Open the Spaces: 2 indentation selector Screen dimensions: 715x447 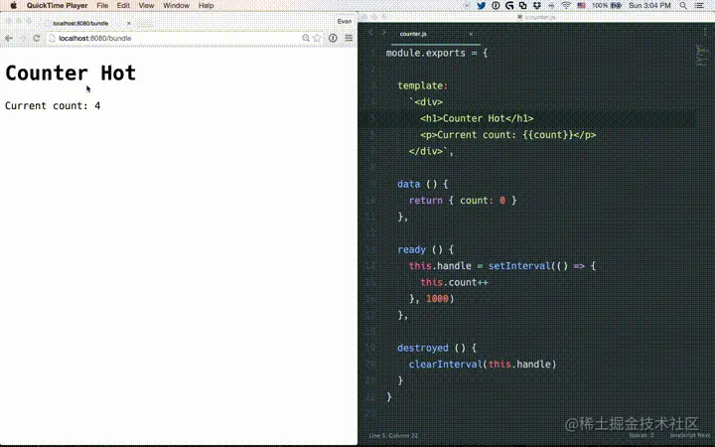pos(642,436)
